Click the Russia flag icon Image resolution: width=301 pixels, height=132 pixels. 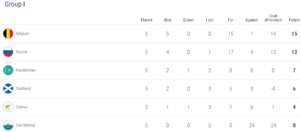pyautogui.click(x=8, y=52)
